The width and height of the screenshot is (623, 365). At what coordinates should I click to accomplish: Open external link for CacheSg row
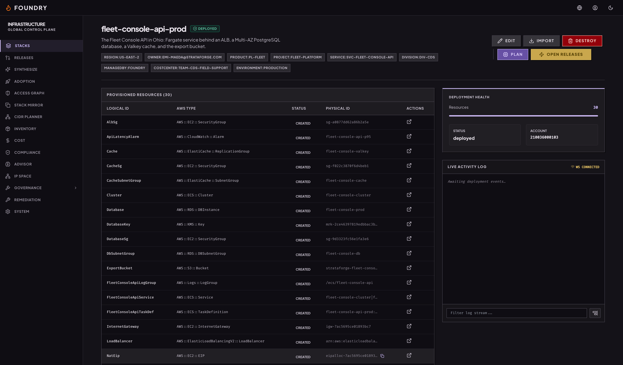(x=409, y=166)
